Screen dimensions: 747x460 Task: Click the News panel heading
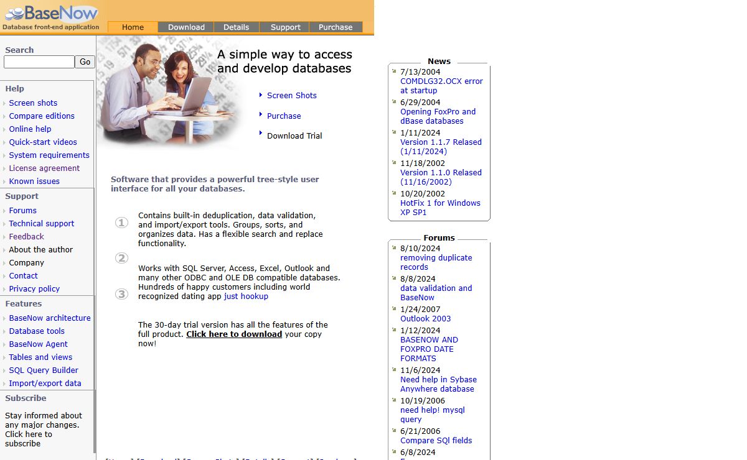[439, 62]
